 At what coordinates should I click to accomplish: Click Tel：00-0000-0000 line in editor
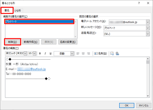(18, 74)
